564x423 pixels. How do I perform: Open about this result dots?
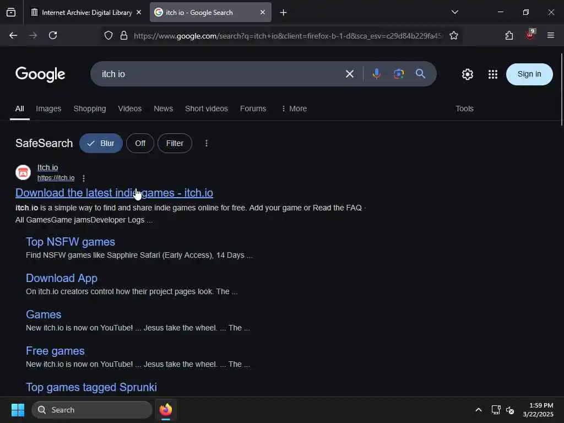pyautogui.click(x=84, y=178)
